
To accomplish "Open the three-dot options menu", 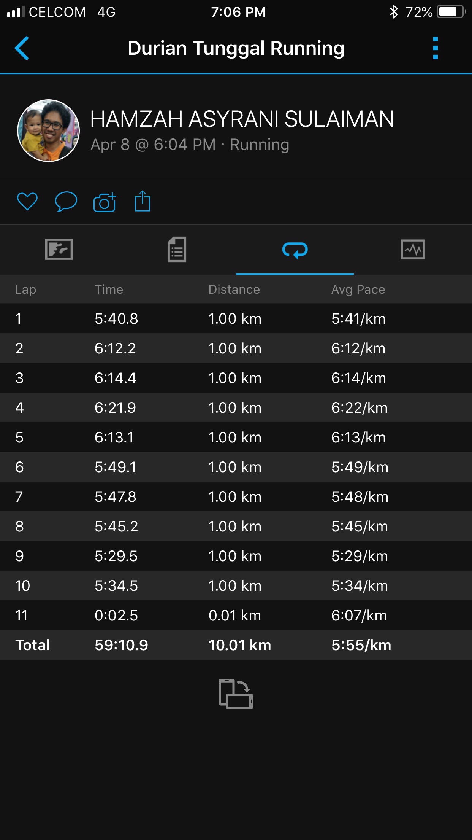I will coord(436,48).
